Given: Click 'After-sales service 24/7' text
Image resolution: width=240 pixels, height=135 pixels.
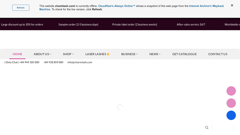Looking at the screenshot, I should pos(191,25).
